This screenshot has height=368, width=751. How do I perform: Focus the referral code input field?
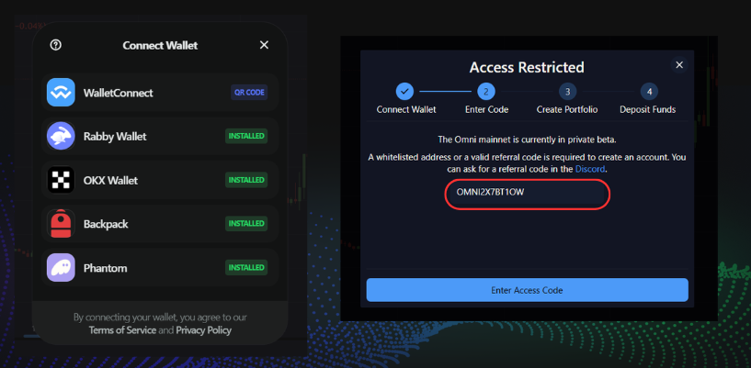coord(527,193)
